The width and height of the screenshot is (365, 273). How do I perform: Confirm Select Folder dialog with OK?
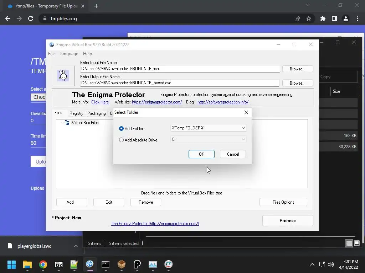201,154
